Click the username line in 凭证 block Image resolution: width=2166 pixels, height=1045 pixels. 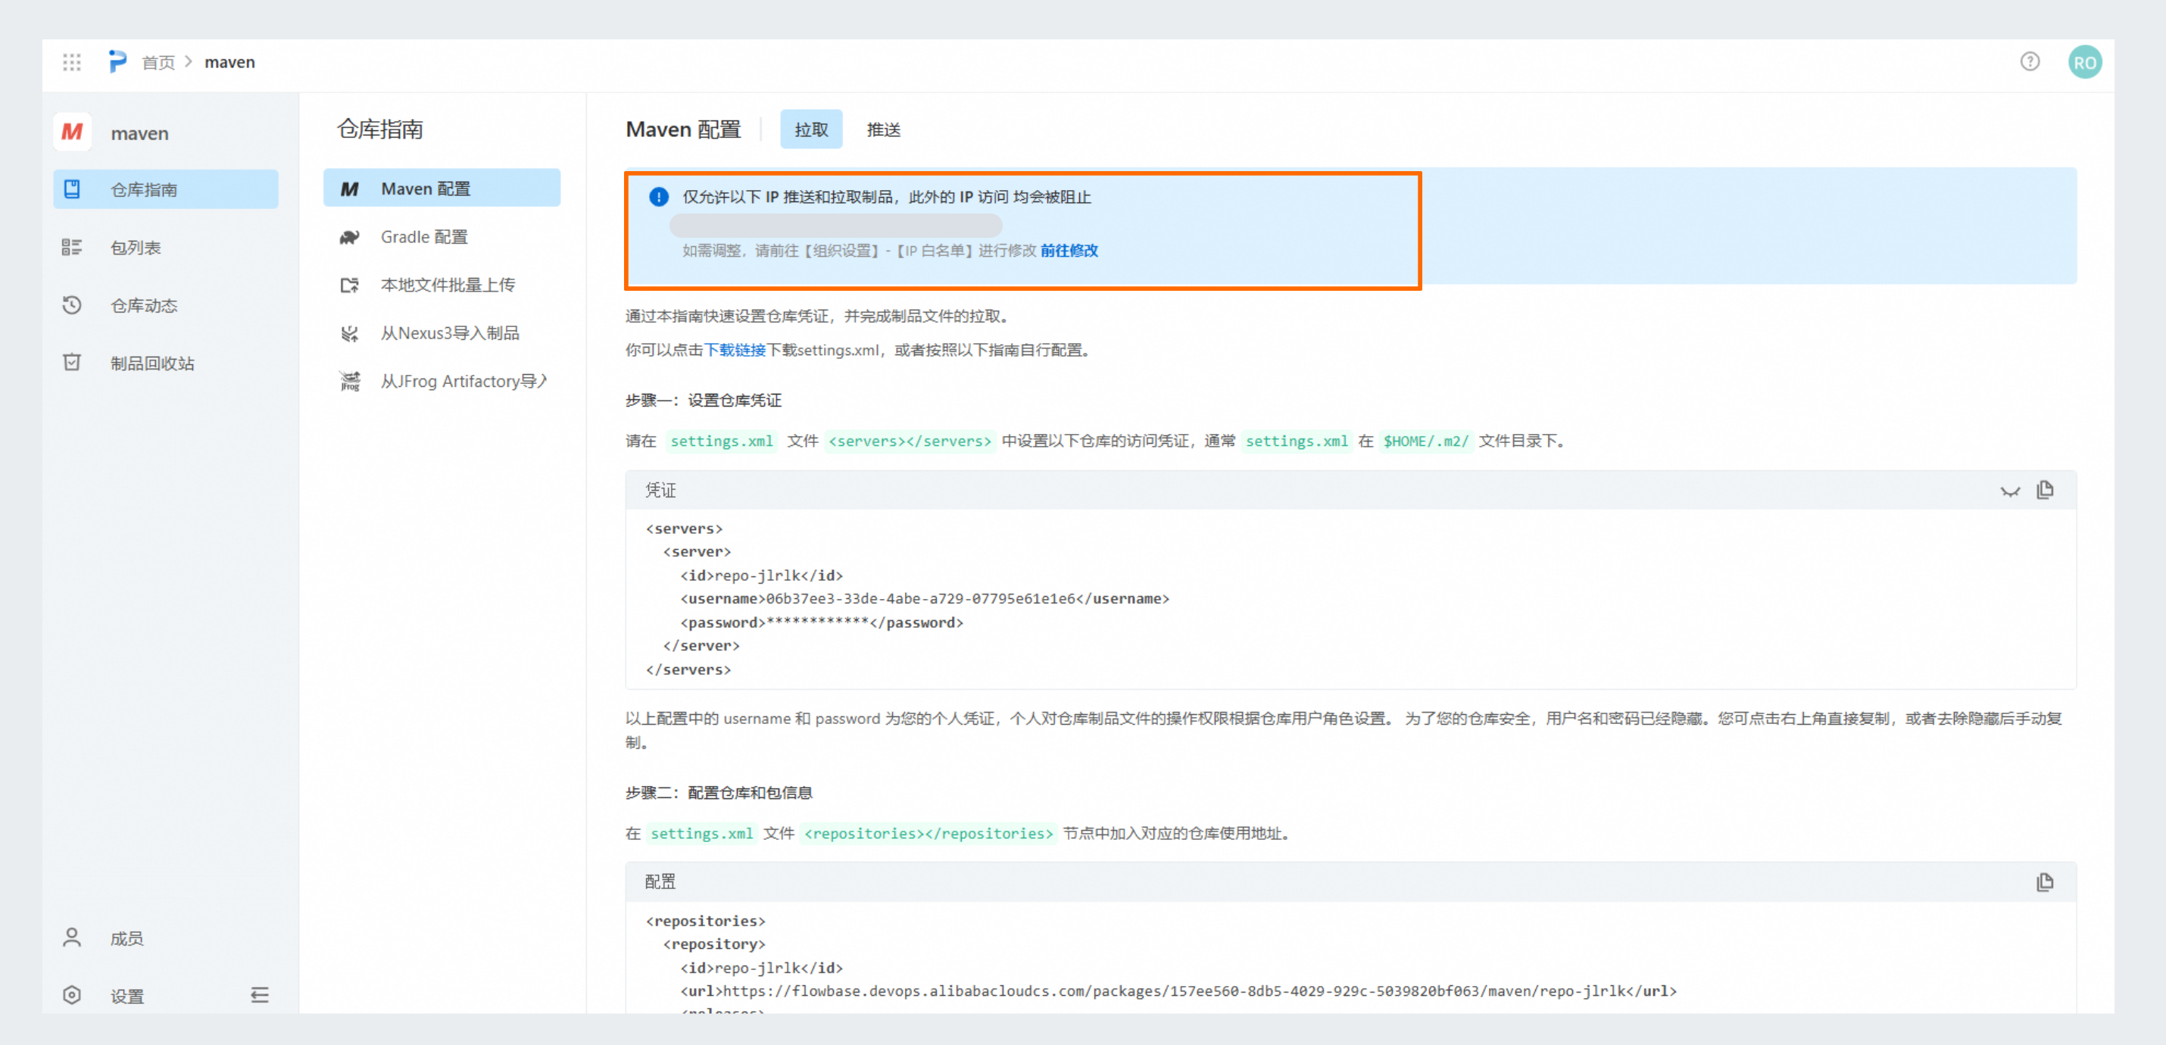click(x=925, y=598)
